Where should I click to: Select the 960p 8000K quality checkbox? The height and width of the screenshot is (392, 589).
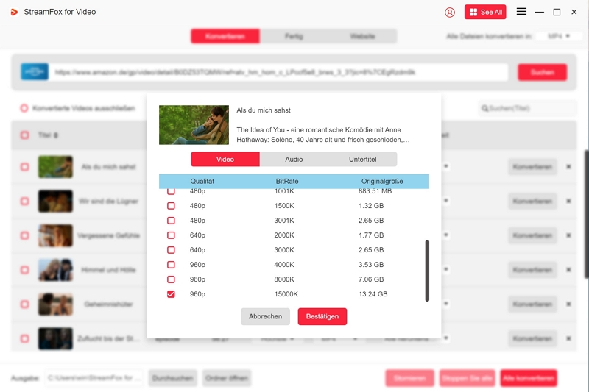pyautogui.click(x=172, y=279)
